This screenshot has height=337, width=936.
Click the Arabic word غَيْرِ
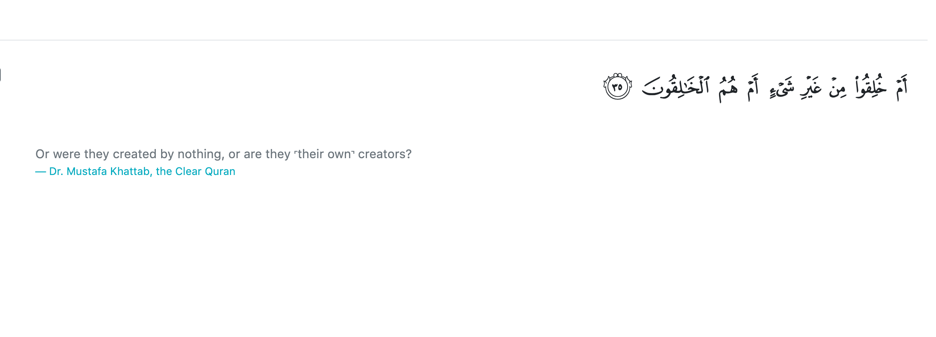(811, 89)
